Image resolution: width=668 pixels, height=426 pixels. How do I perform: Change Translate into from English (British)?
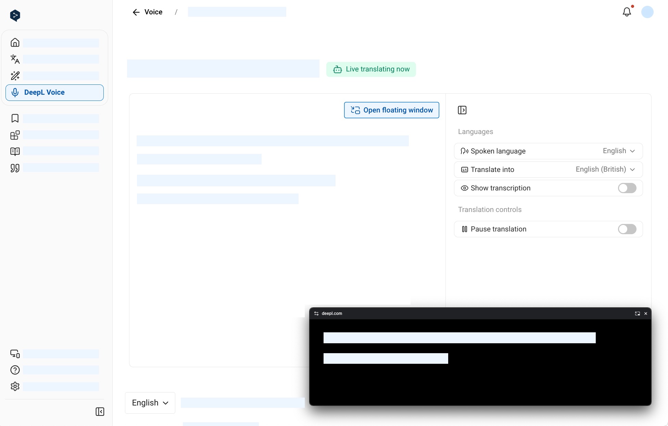605,169
